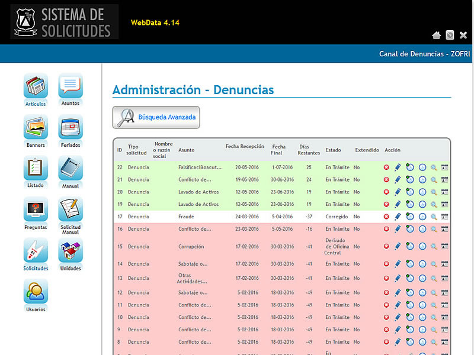Open the Articulos section icon
The height and width of the screenshot is (355, 474).
(x=36, y=86)
